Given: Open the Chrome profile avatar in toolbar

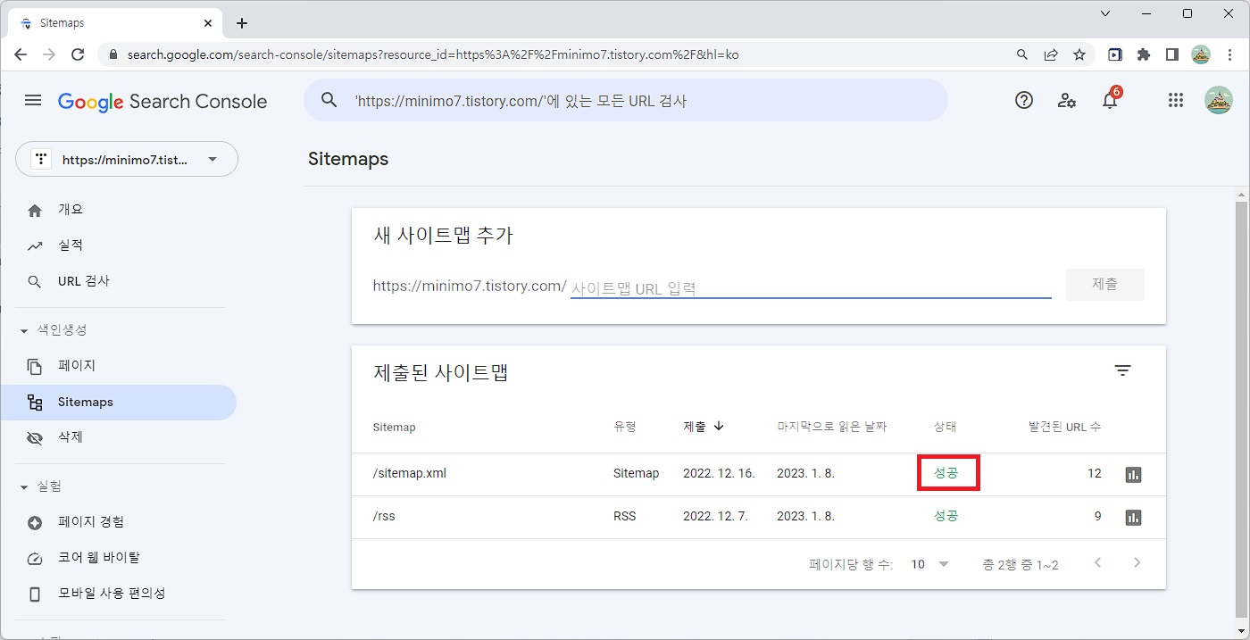Looking at the screenshot, I should [x=1201, y=54].
